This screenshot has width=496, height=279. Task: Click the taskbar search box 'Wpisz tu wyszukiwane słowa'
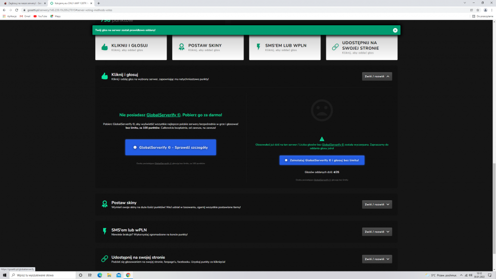[42, 275]
